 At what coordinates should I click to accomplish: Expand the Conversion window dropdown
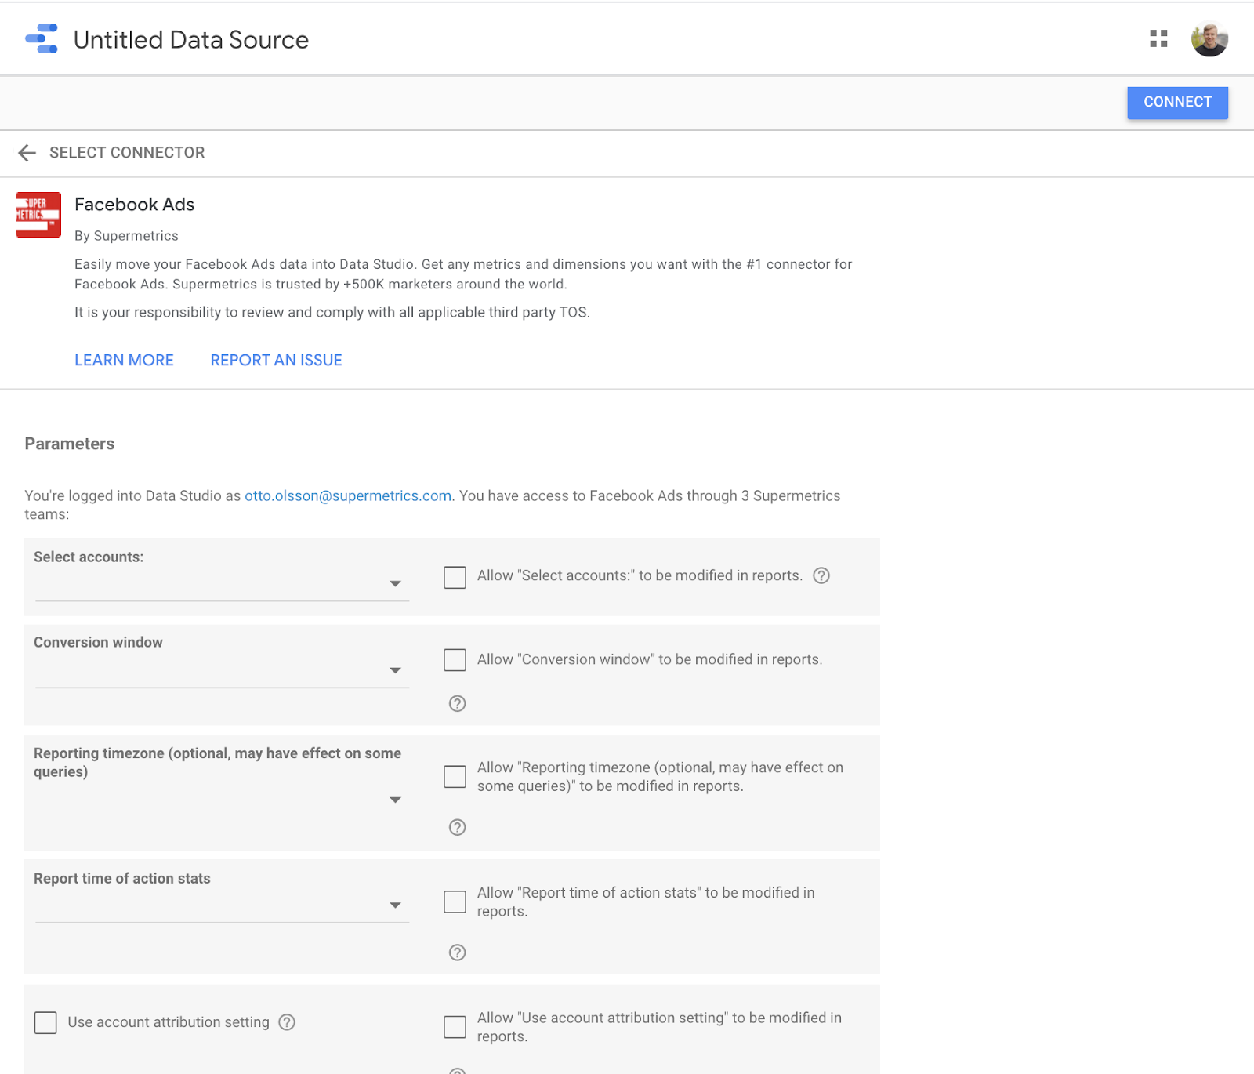[222, 670]
